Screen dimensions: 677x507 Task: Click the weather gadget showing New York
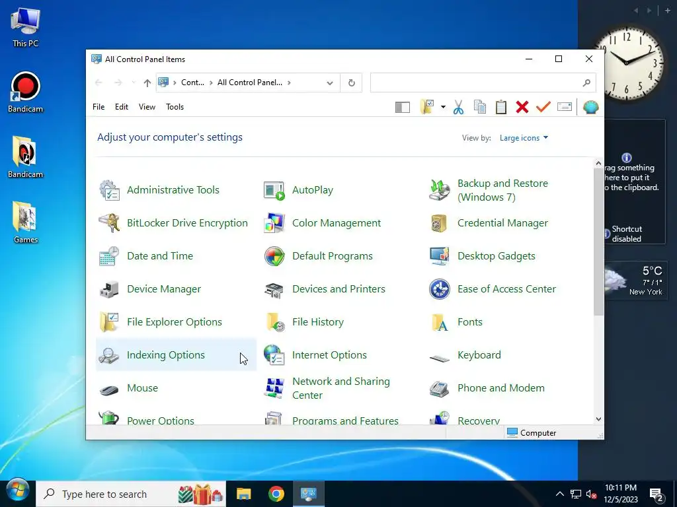(x=635, y=281)
